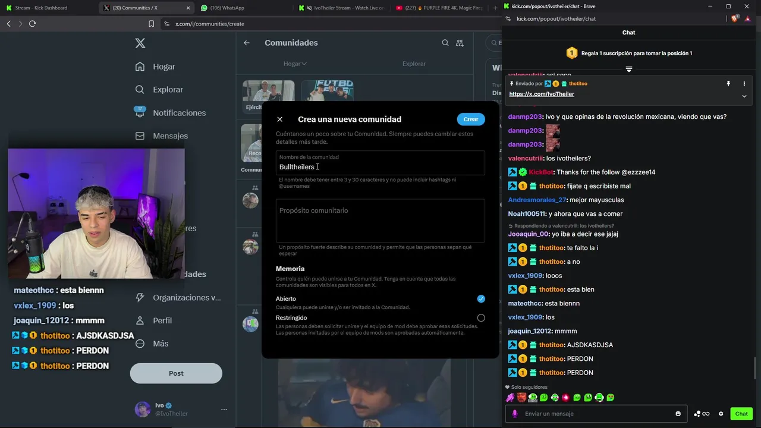Click the first community thumbnail Ejército
The height and width of the screenshot is (428, 761).
point(268,96)
